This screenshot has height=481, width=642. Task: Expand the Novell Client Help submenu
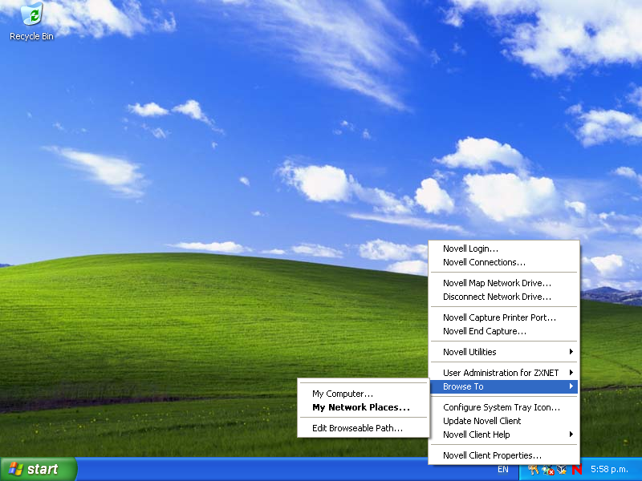tap(504, 435)
